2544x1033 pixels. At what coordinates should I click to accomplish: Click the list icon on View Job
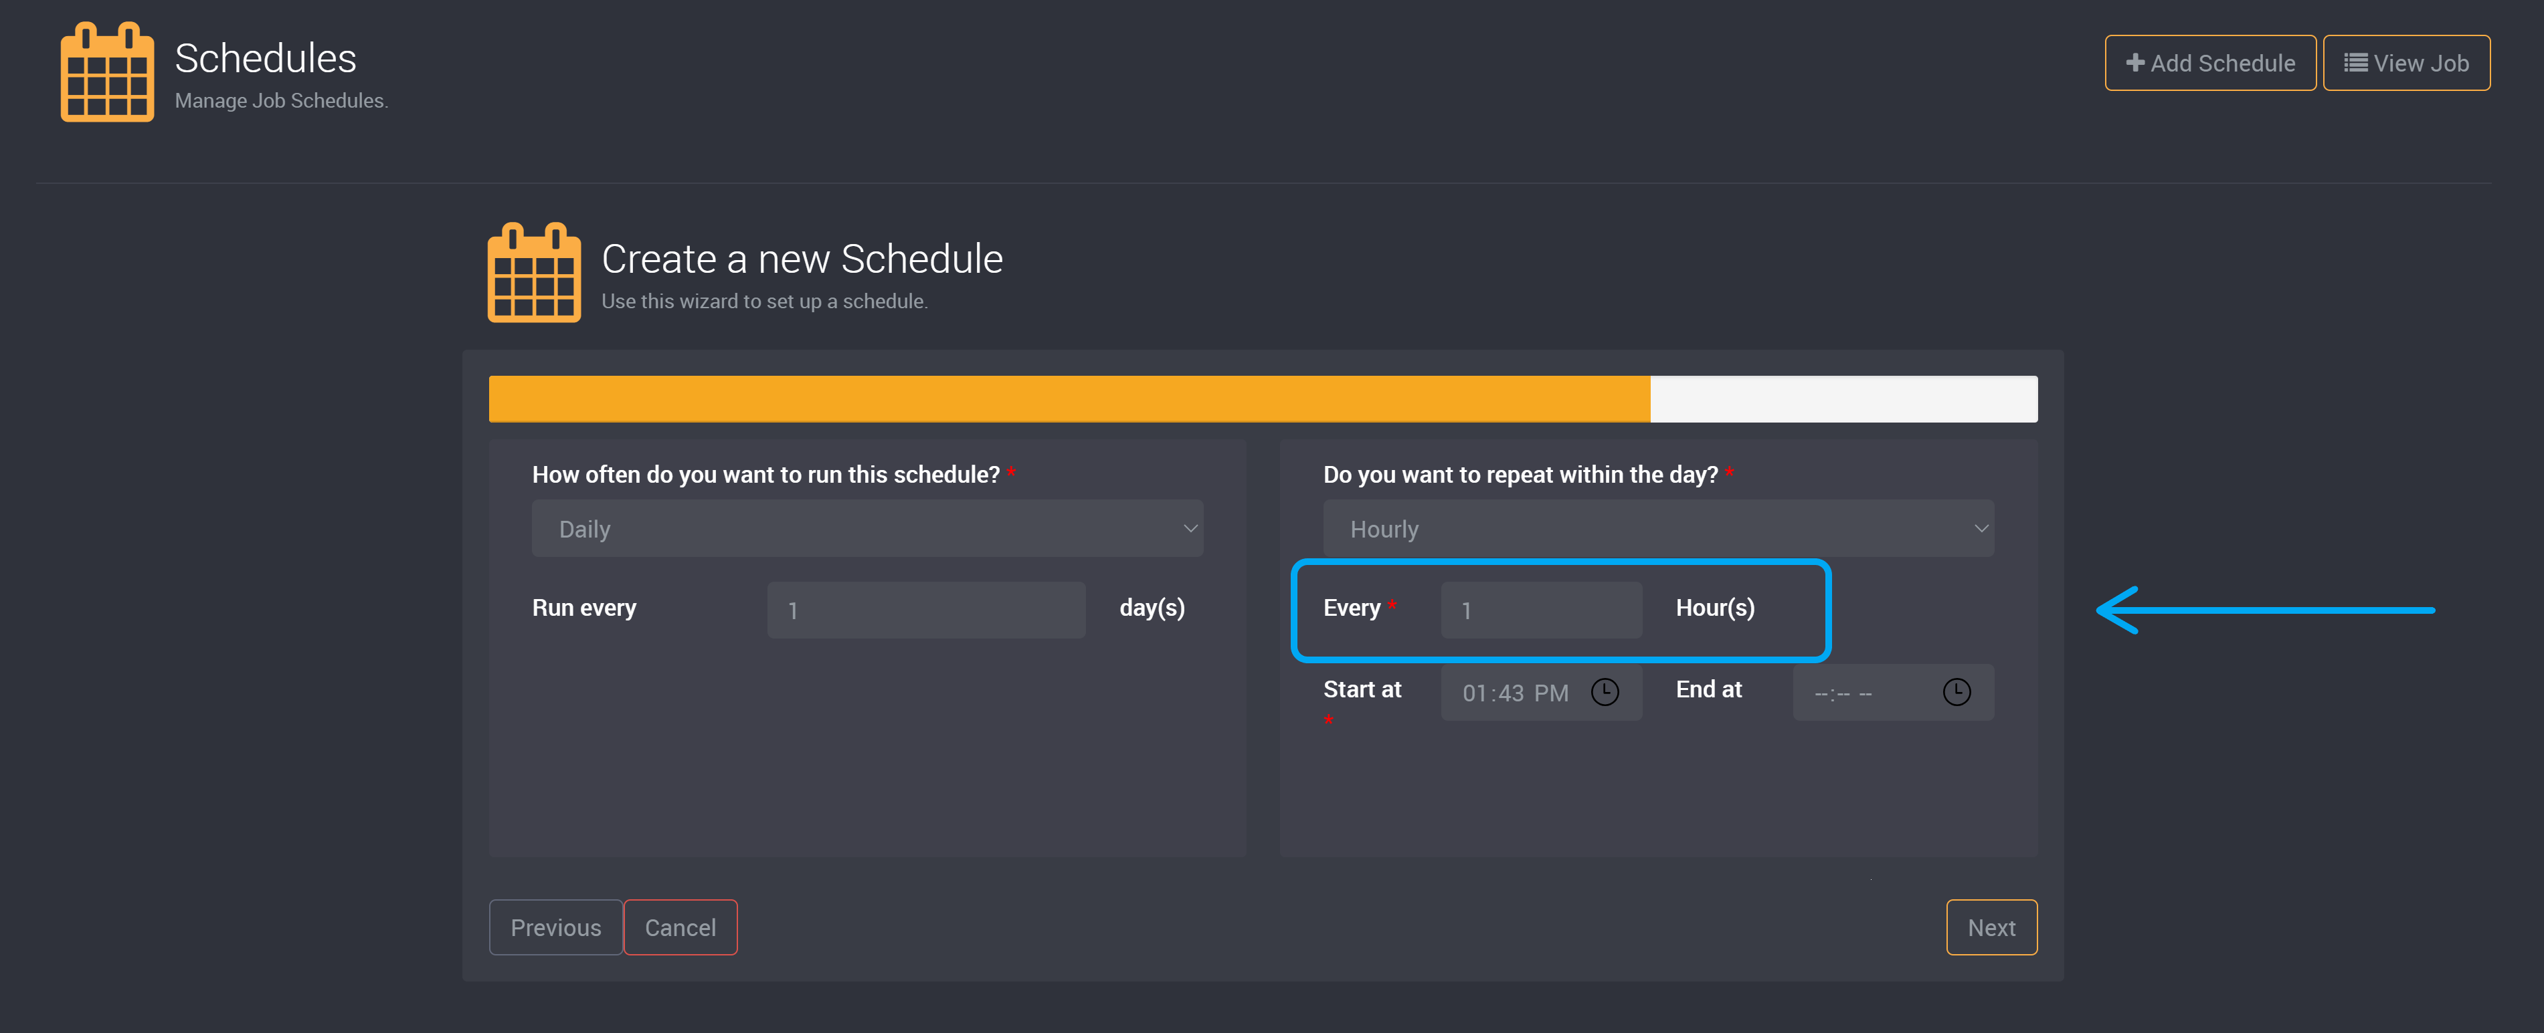point(2355,63)
